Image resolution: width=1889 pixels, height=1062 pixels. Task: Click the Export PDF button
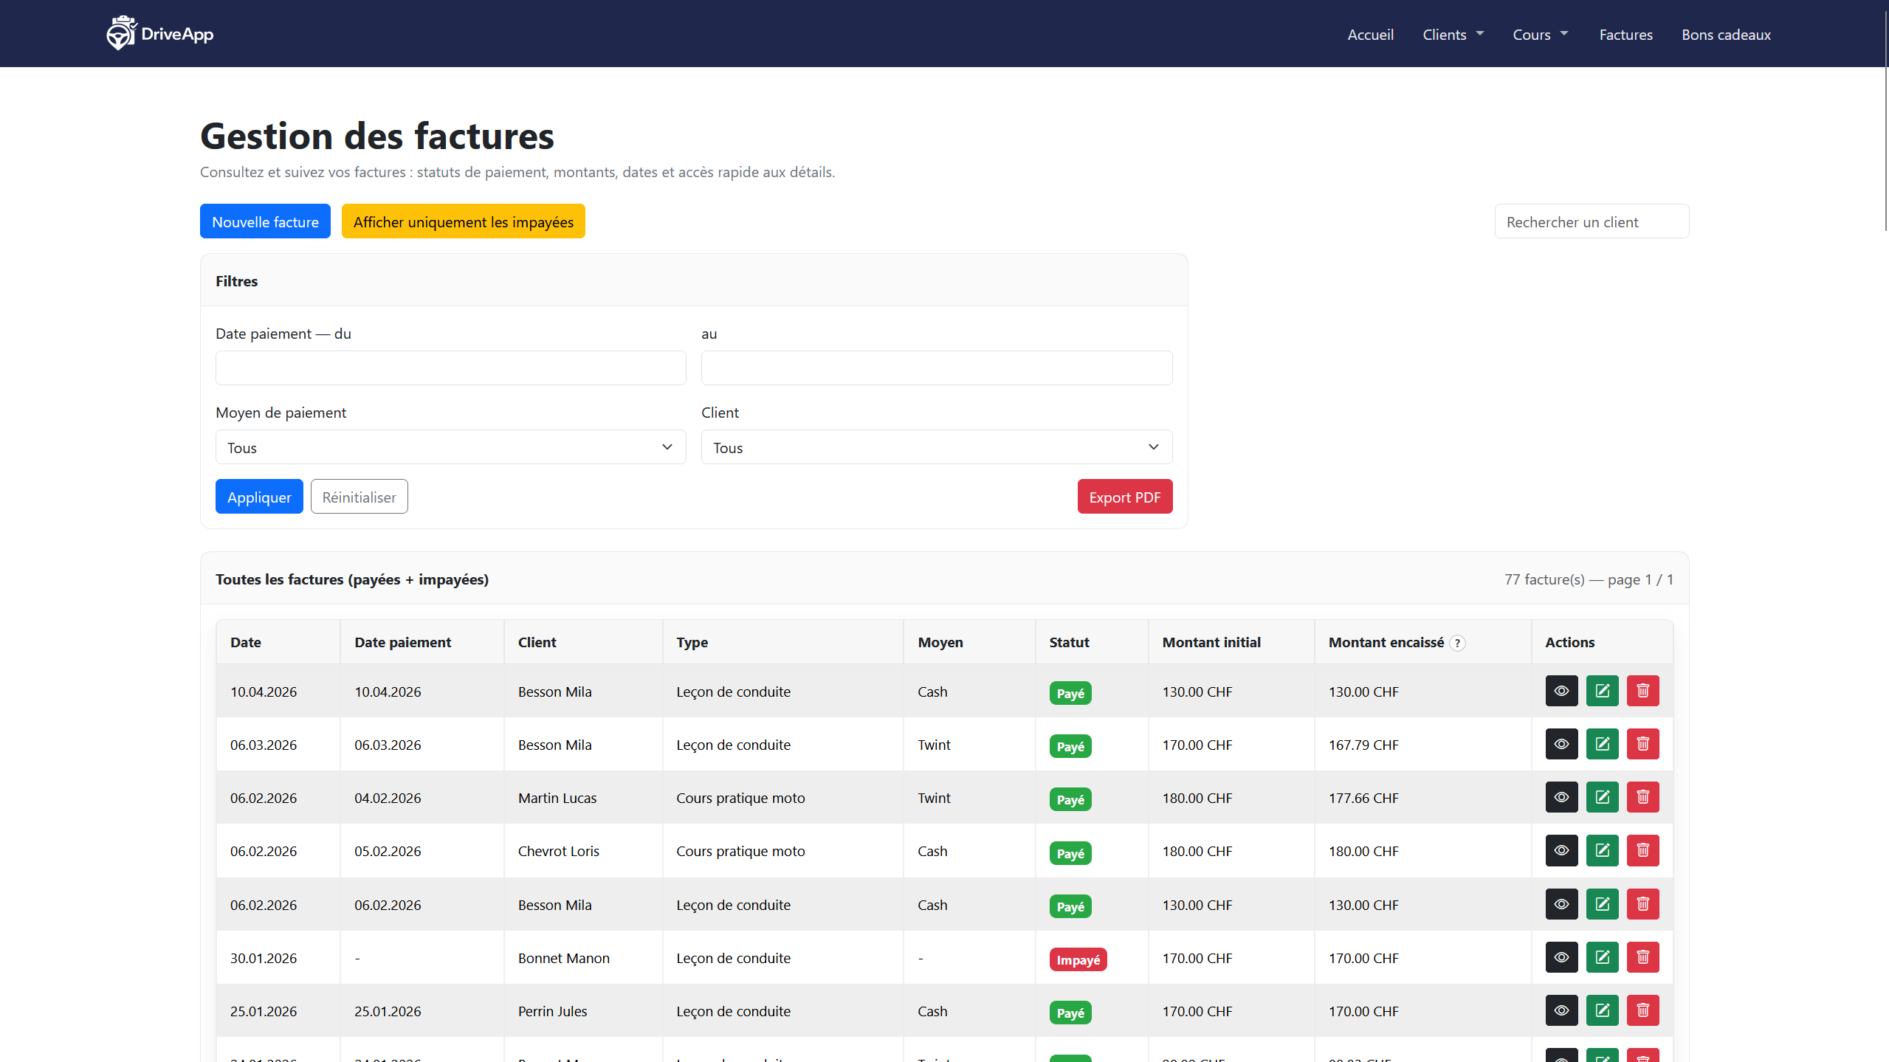coord(1124,497)
